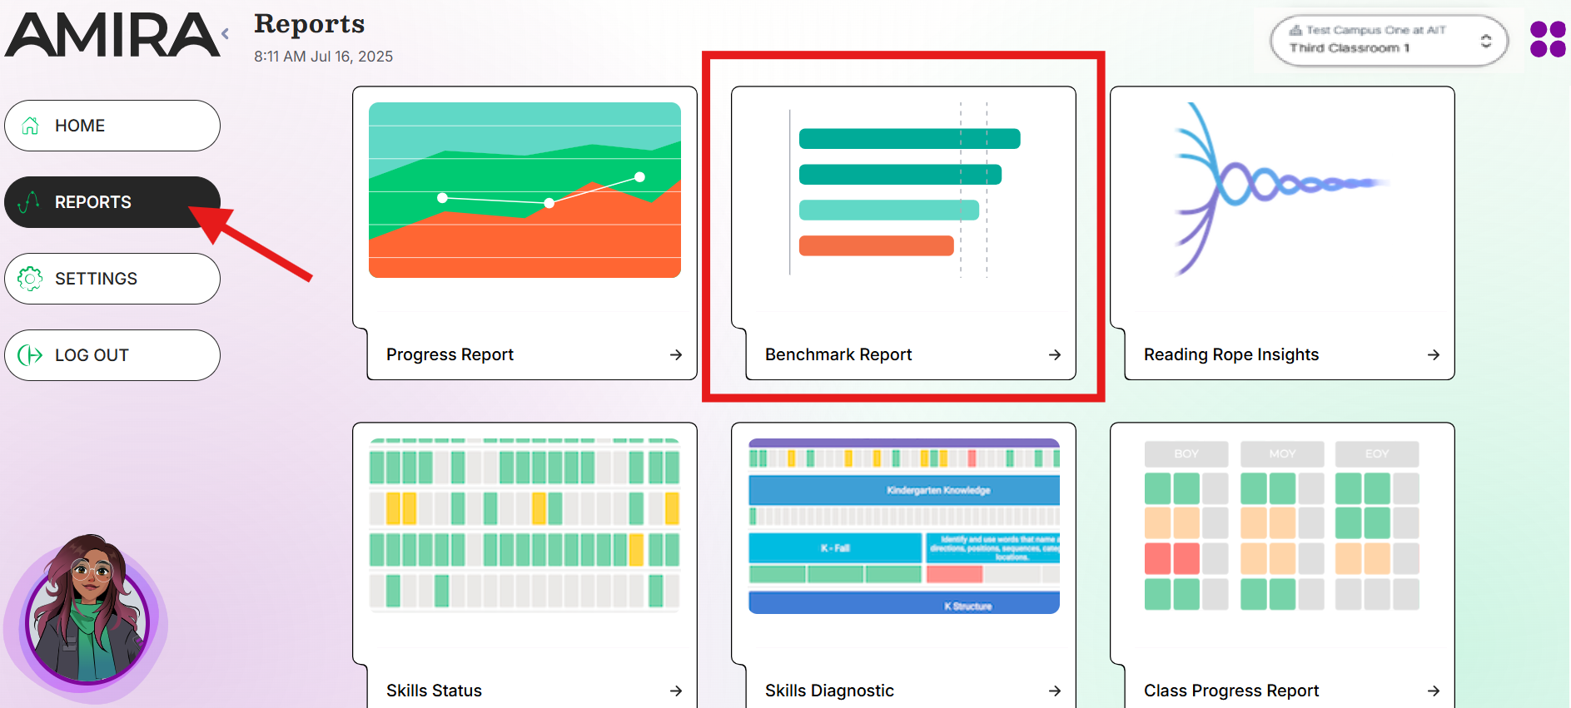Click the arrow next to Skills Diagnostic
1571x708 pixels.
point(1055,691)
